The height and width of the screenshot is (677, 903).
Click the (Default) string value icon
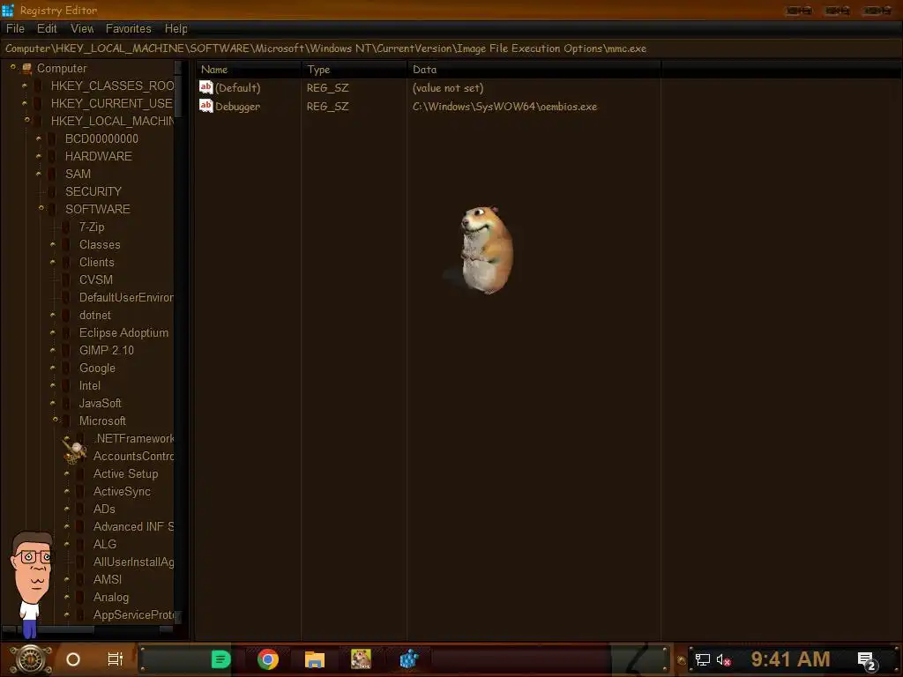coord(205,87)
